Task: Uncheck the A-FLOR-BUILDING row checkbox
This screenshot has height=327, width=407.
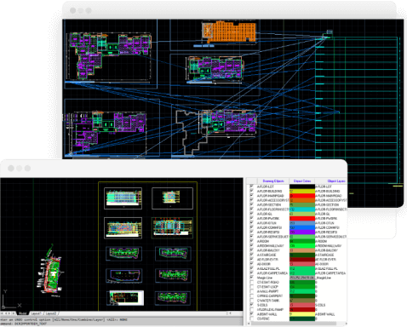Action: 251,191
